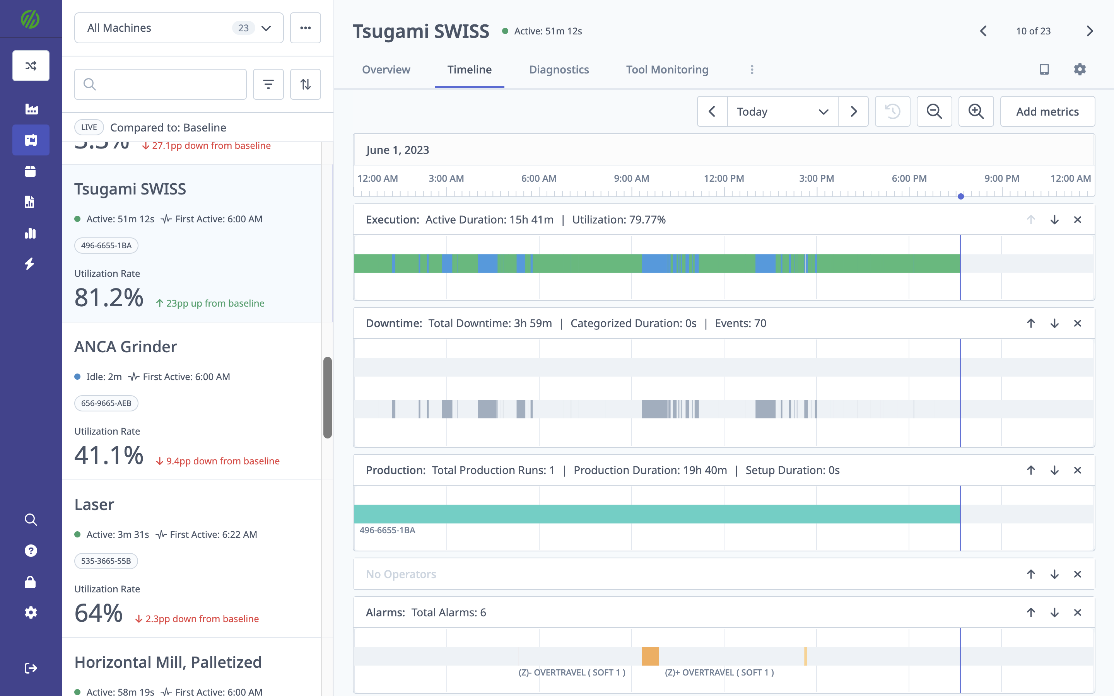
Task: Zoom out the timeline
Action: tap(934, 111)
